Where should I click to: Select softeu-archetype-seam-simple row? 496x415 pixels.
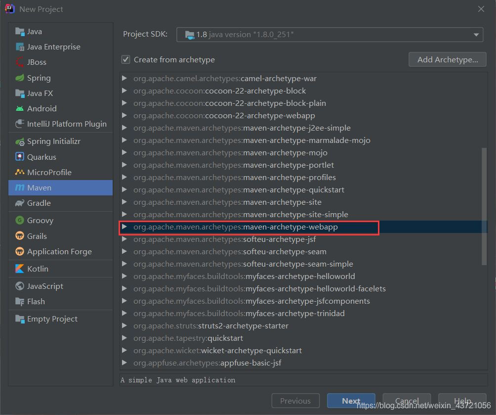[303, 264]
